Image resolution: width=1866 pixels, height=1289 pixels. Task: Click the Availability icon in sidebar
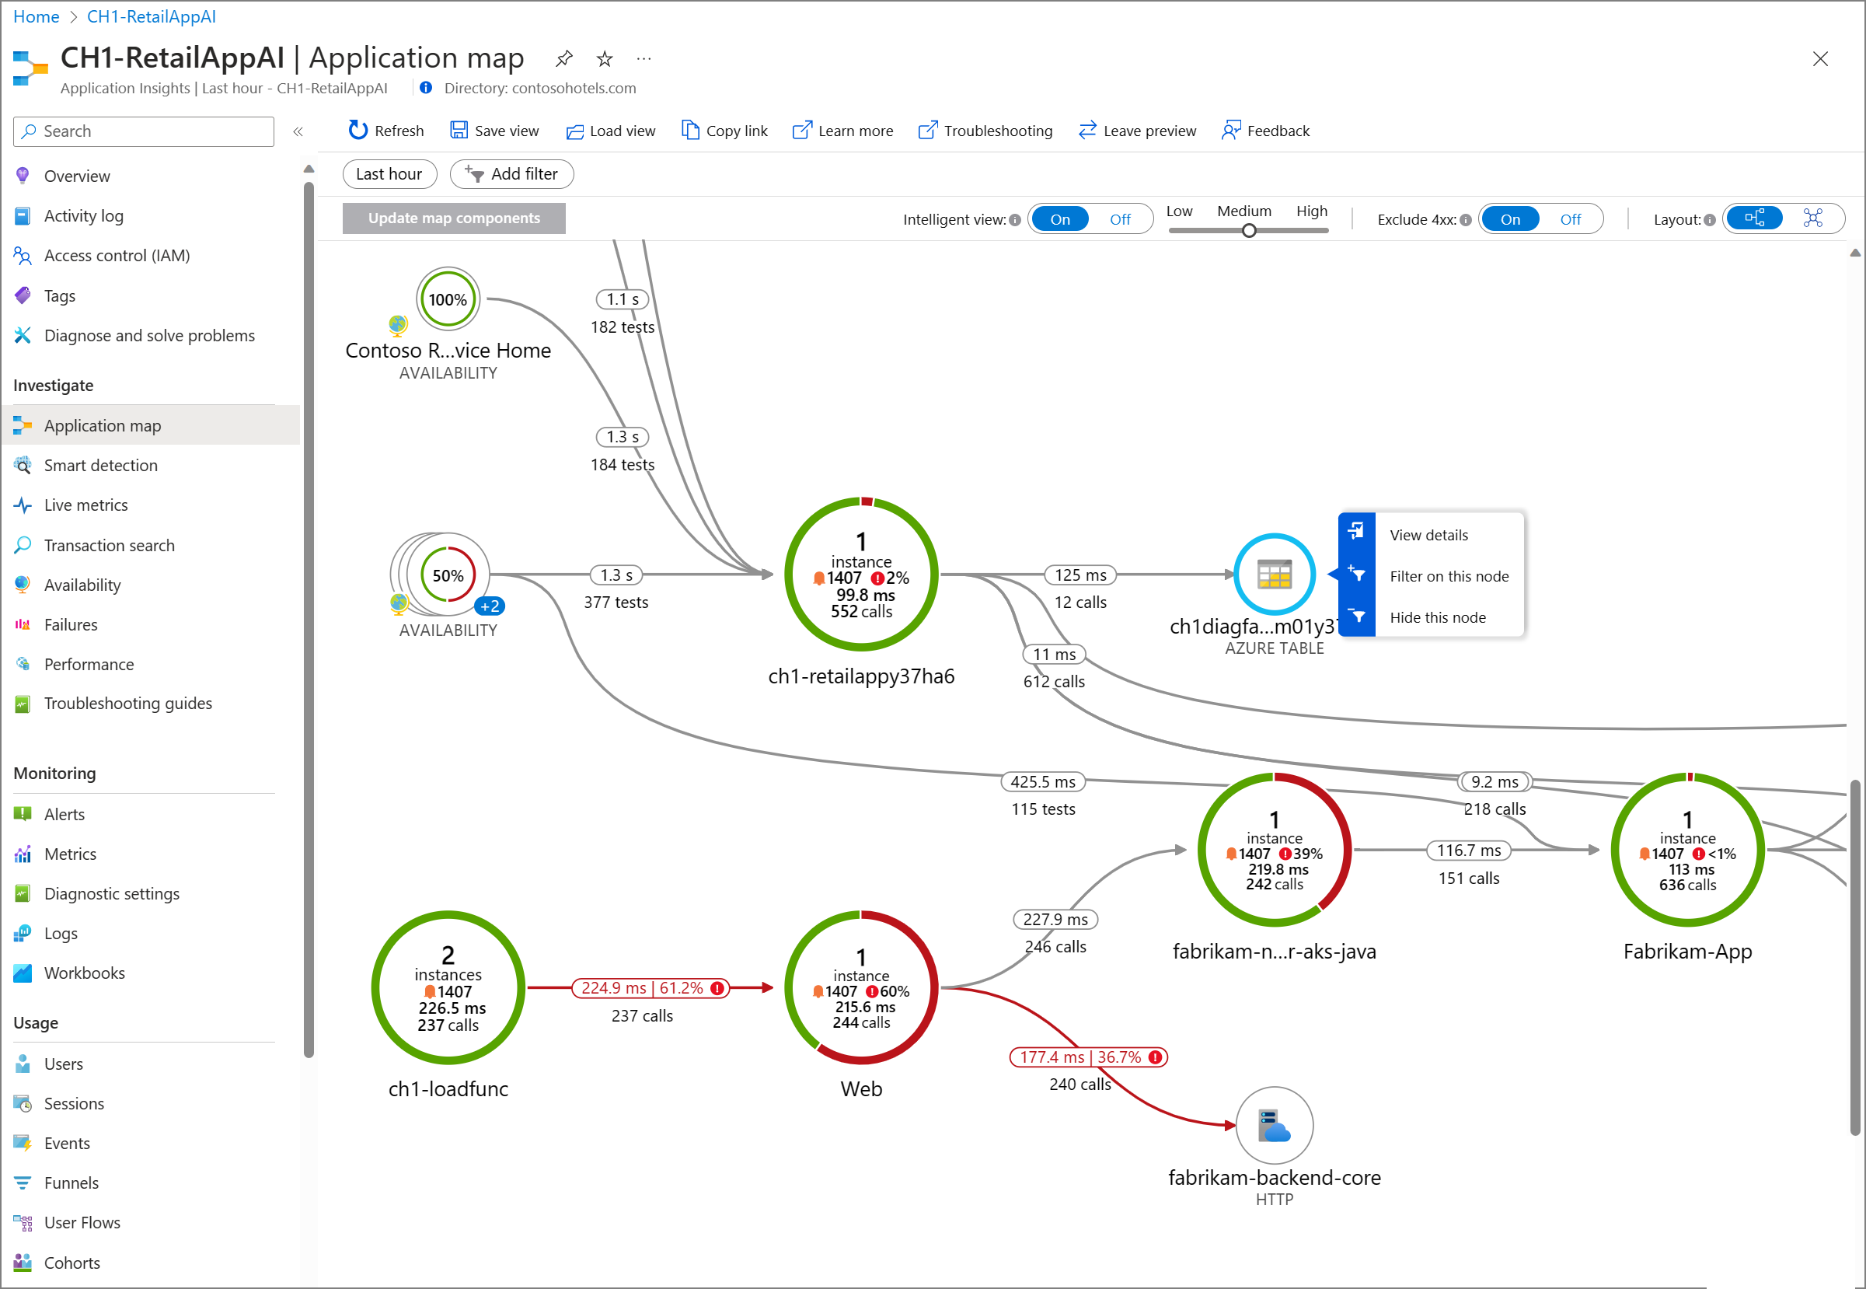23,583
